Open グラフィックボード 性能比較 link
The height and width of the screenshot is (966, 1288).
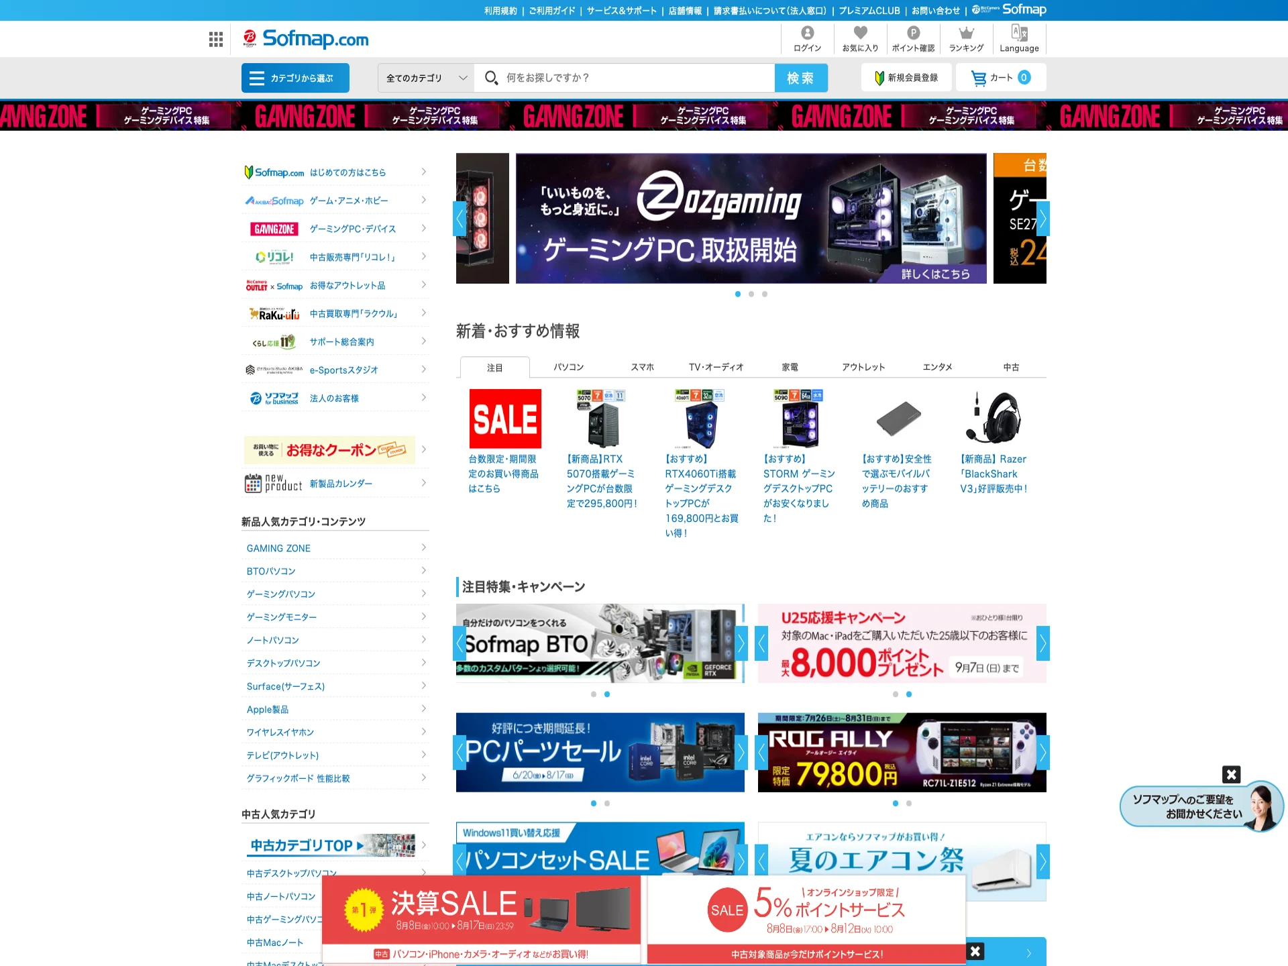[x=335, y=778]
